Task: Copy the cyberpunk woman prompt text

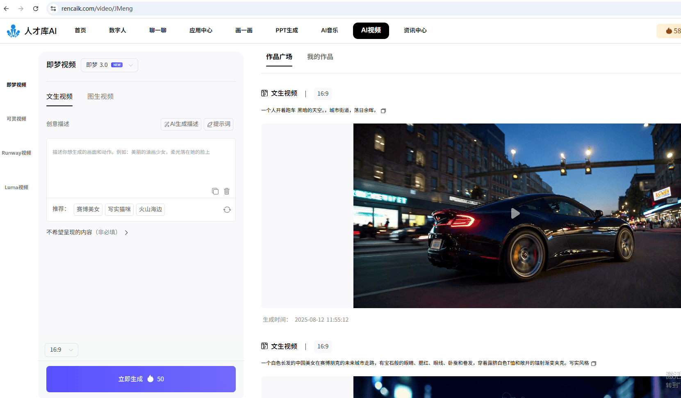Action: (594, 364)
